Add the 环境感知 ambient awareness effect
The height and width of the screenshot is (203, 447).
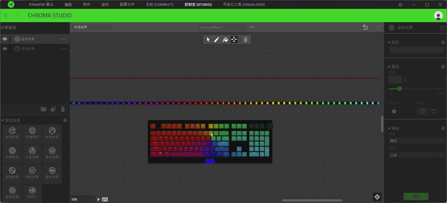[x=12, y=154]
